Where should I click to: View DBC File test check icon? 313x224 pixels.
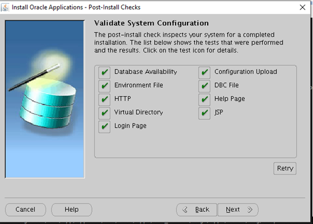204,86
